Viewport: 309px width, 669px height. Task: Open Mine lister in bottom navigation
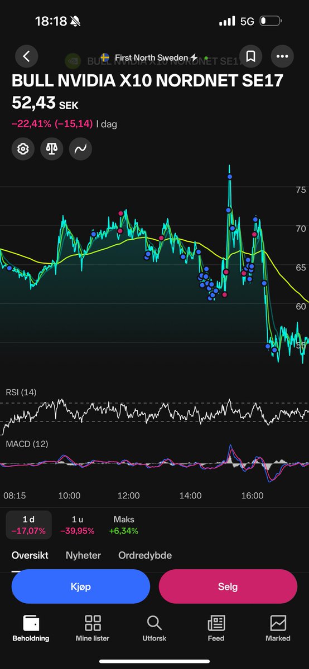(93, 628)
